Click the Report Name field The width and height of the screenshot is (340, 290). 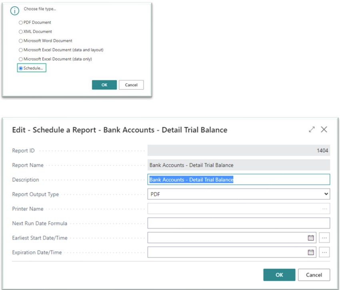pos(239,165)
